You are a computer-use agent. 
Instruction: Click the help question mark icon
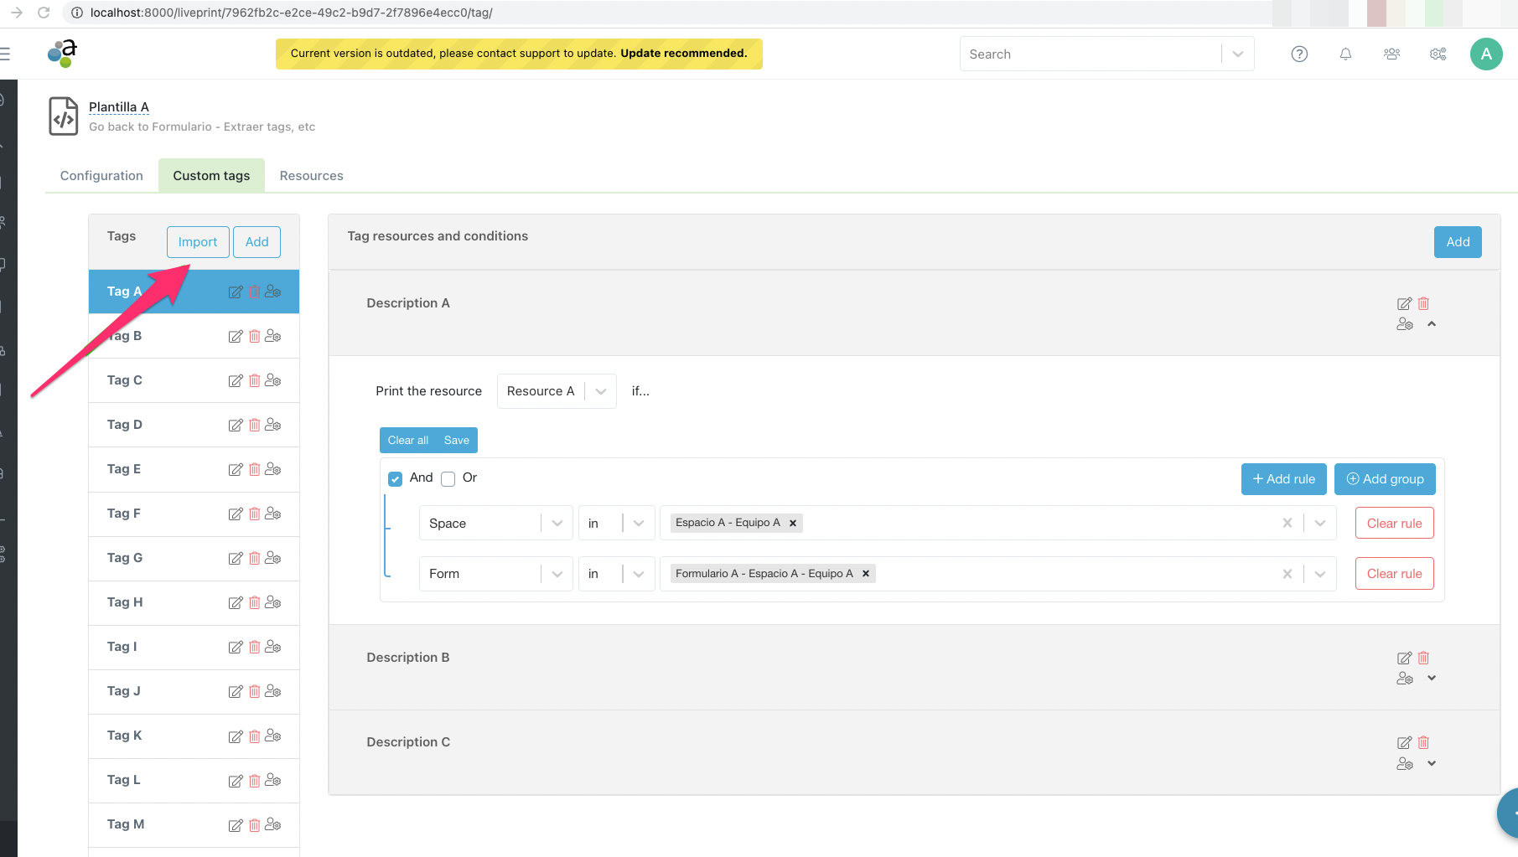point(1299,54)
